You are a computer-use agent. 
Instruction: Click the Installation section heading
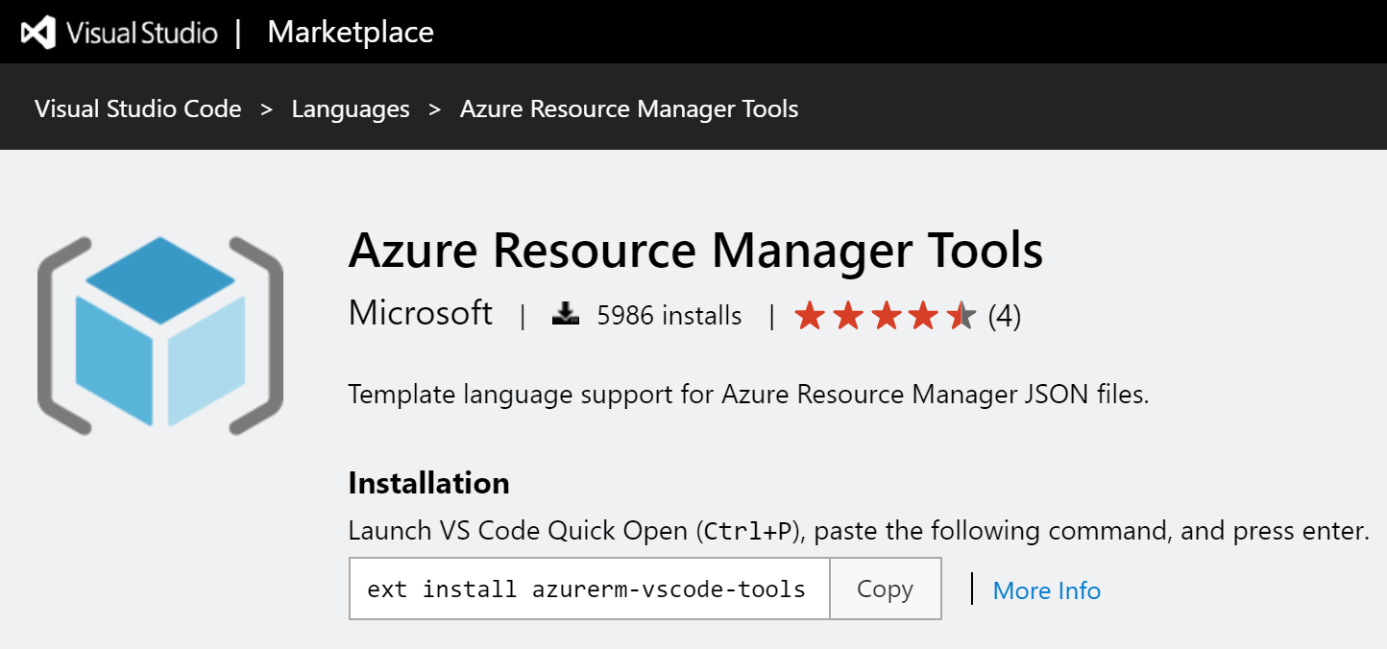tap(427, 483)
